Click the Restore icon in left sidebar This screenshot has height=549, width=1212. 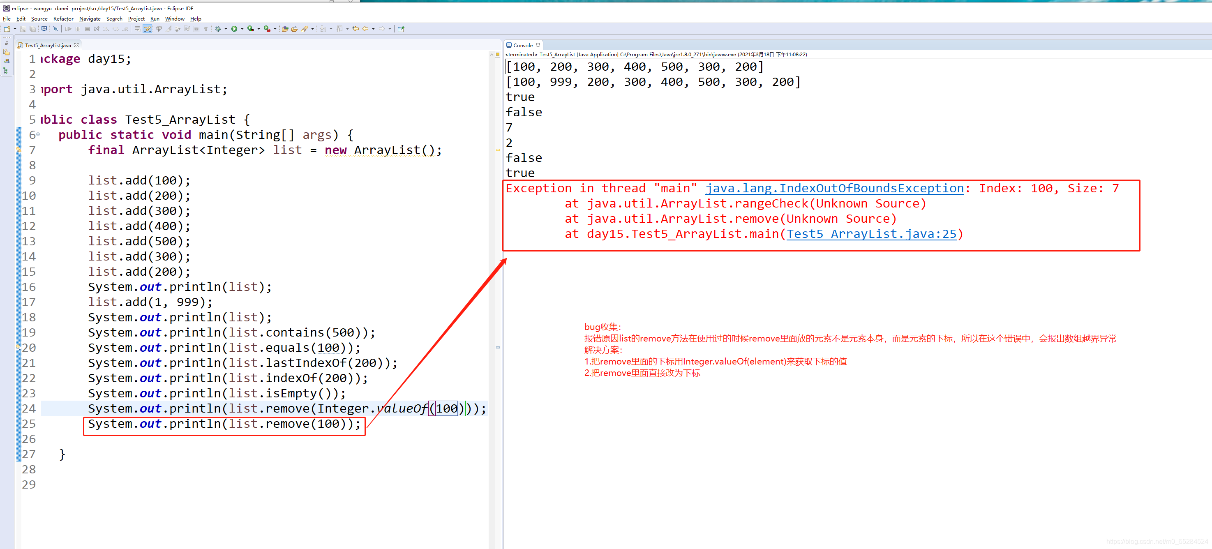point(6,43)
